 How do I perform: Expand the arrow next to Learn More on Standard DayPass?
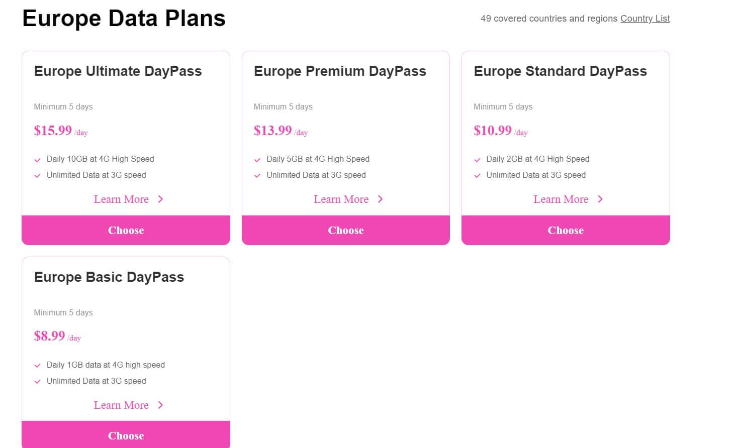[x=600, y=199]
